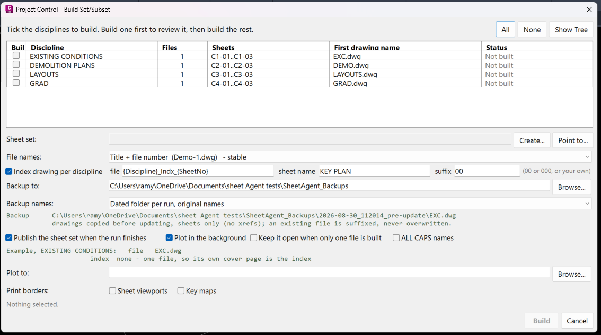Click the empty Plot to field
Image resolution: width=601 pixels, height=335 pixels.
(x=329, y=273)
